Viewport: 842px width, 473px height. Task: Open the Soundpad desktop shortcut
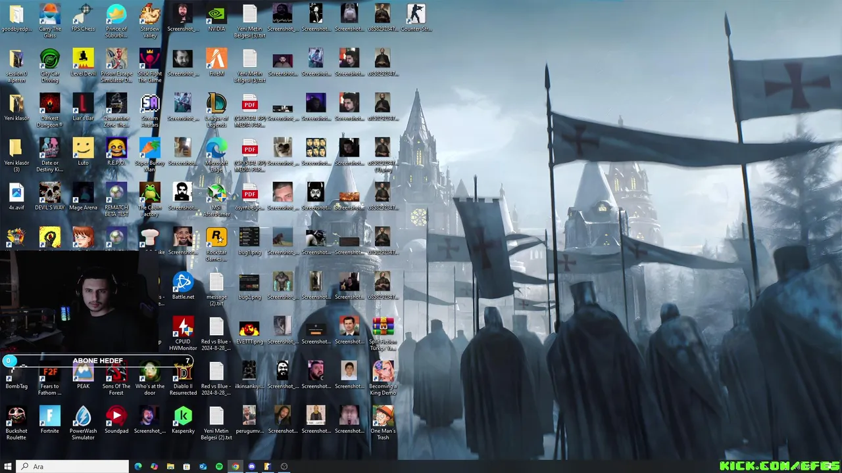[x=116, y=420]
